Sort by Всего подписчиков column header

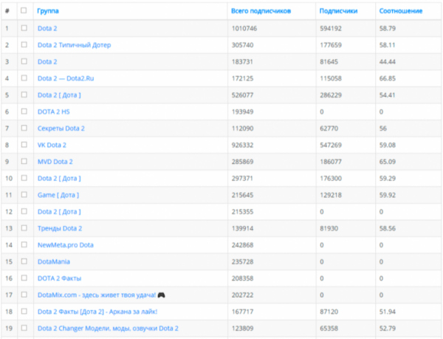coord(261,11)
